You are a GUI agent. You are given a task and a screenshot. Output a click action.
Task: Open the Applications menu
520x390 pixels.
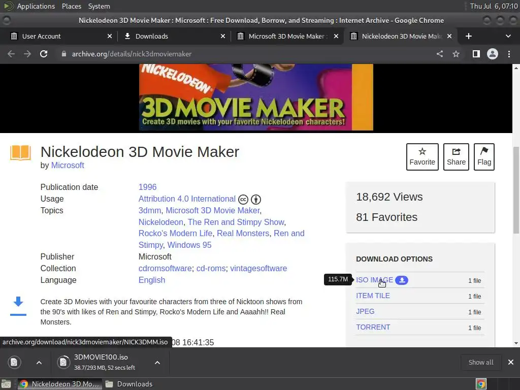[x=36, y=6]
